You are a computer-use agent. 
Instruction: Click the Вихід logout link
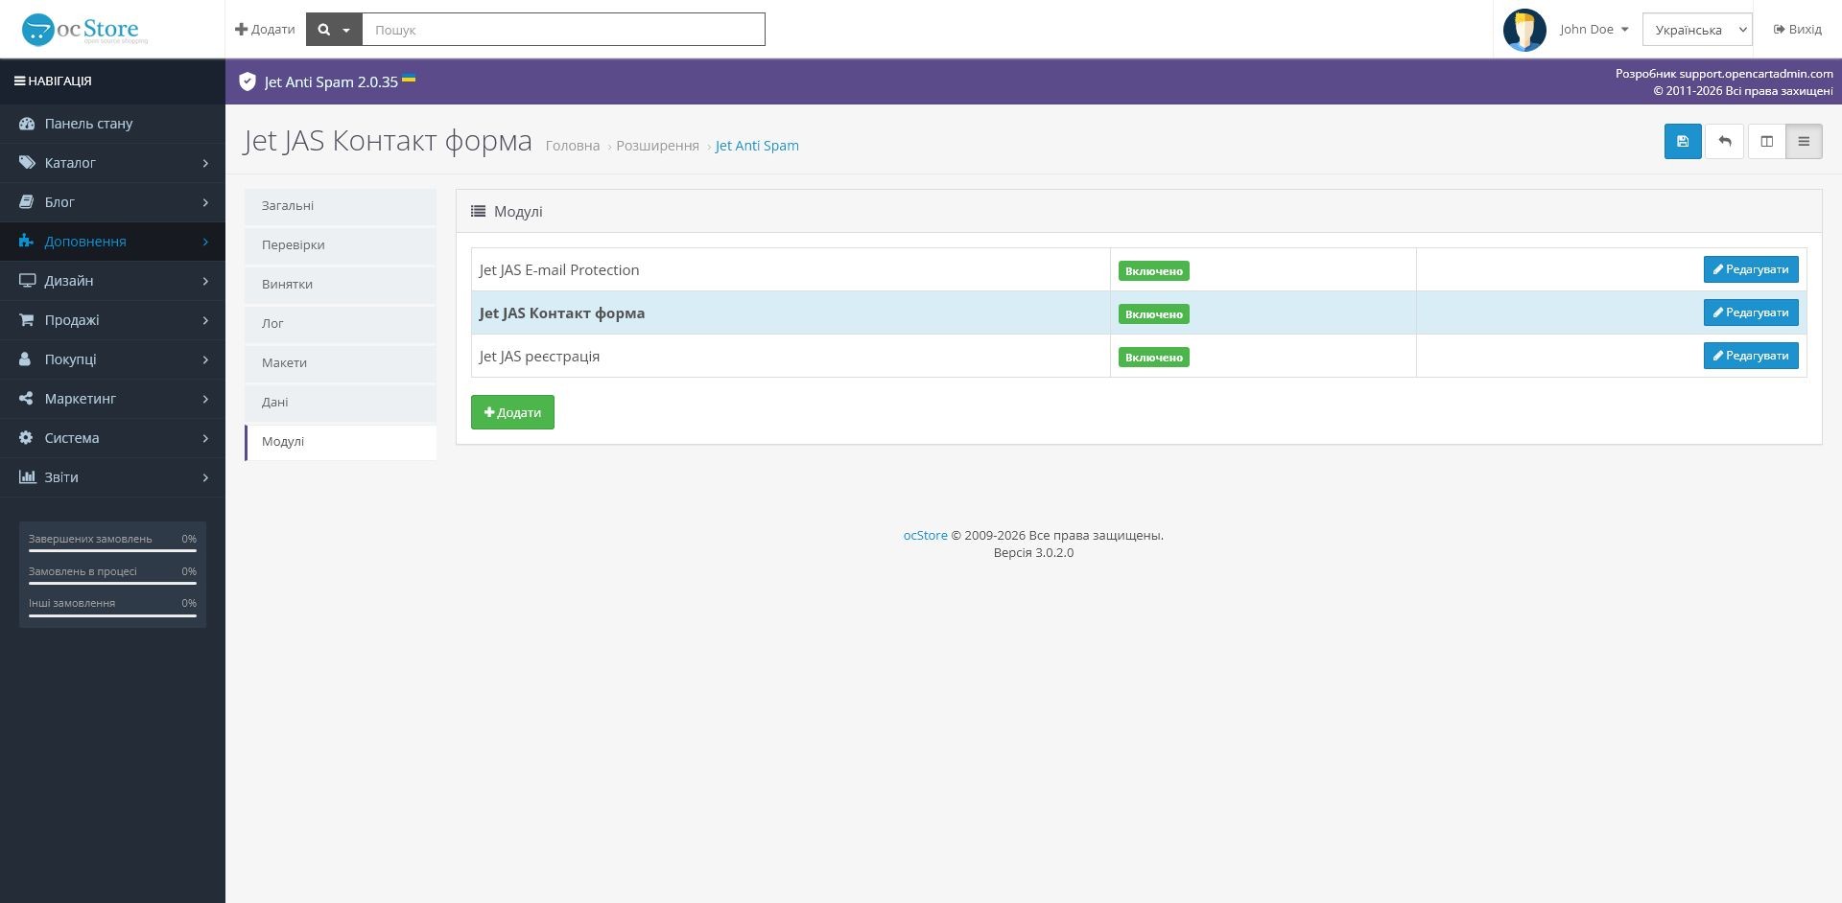pos(1798,30)
